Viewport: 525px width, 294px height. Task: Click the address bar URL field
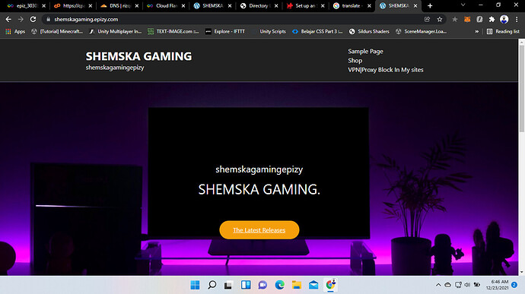[234, 20]
